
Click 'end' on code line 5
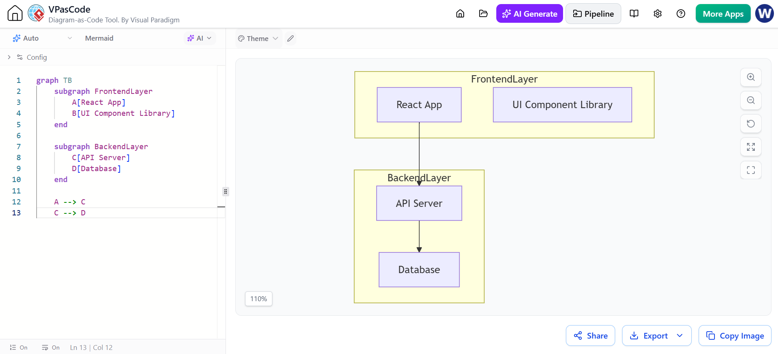61,125
